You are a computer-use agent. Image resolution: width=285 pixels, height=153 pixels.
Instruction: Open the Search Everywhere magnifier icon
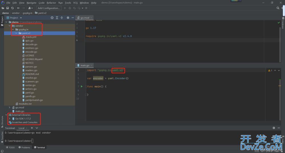[x=278, y=8]
